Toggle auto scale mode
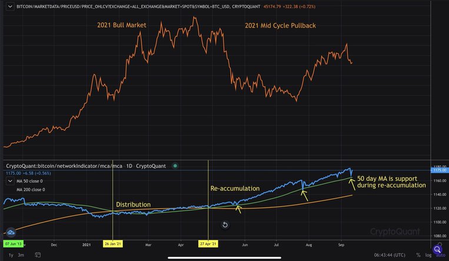Screen dimensions: 449x261 (440, 255)
